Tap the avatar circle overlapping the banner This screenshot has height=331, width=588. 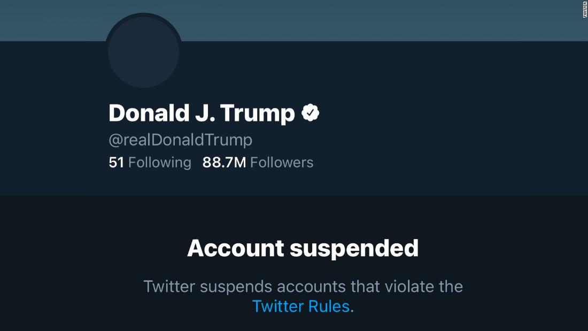tap(143, 52)
